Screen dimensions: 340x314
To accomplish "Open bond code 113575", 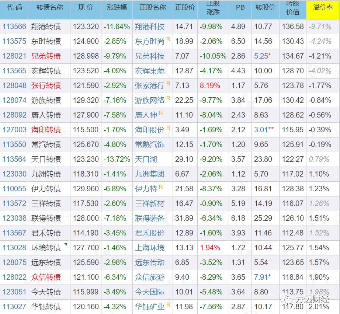I will click(x=14, y=41).
